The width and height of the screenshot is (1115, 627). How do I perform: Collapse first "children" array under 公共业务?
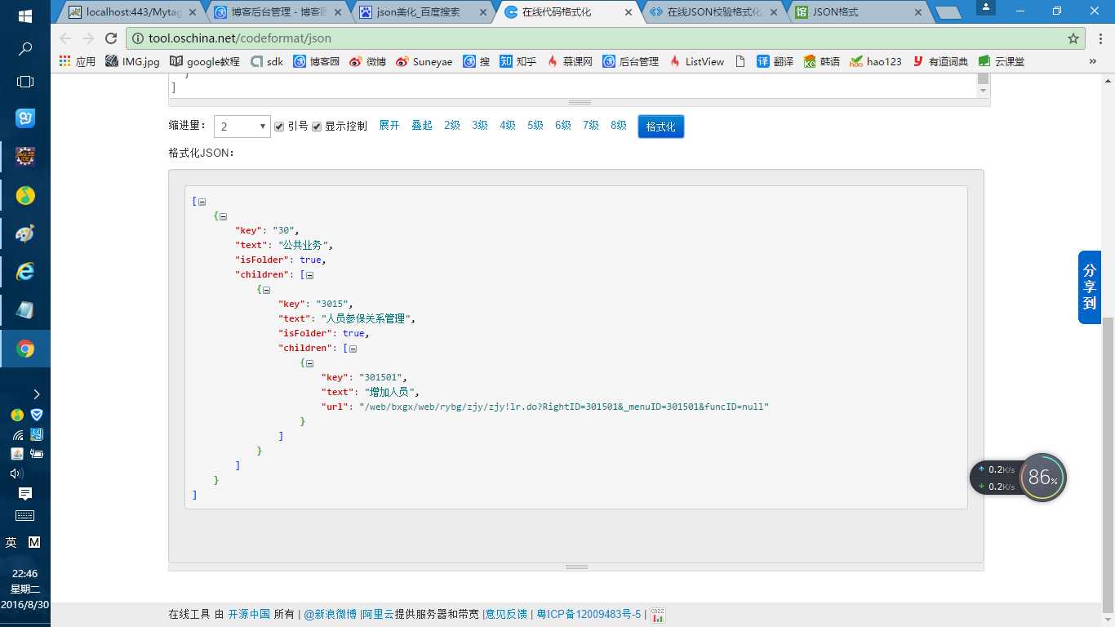point(309,275)
